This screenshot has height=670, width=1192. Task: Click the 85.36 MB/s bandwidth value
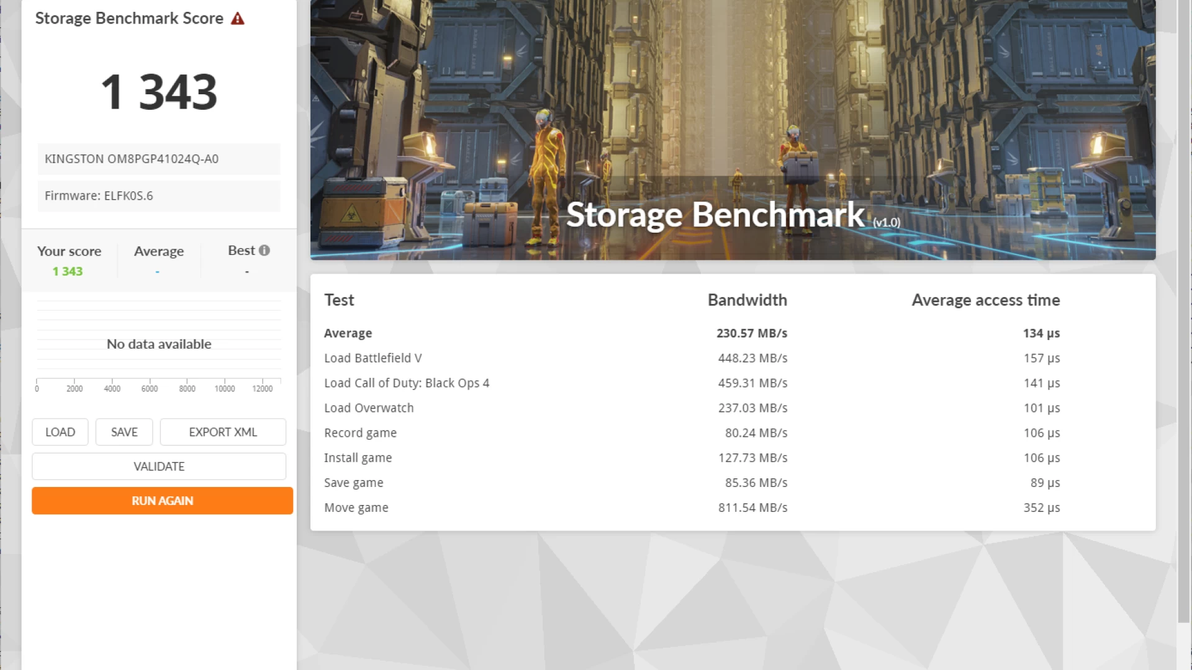click(x=756, y=482)
